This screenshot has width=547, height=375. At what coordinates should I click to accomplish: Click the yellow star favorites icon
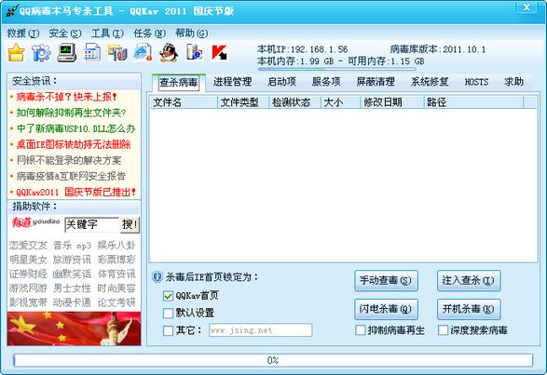pyautogui.click(x=16, y=53)
